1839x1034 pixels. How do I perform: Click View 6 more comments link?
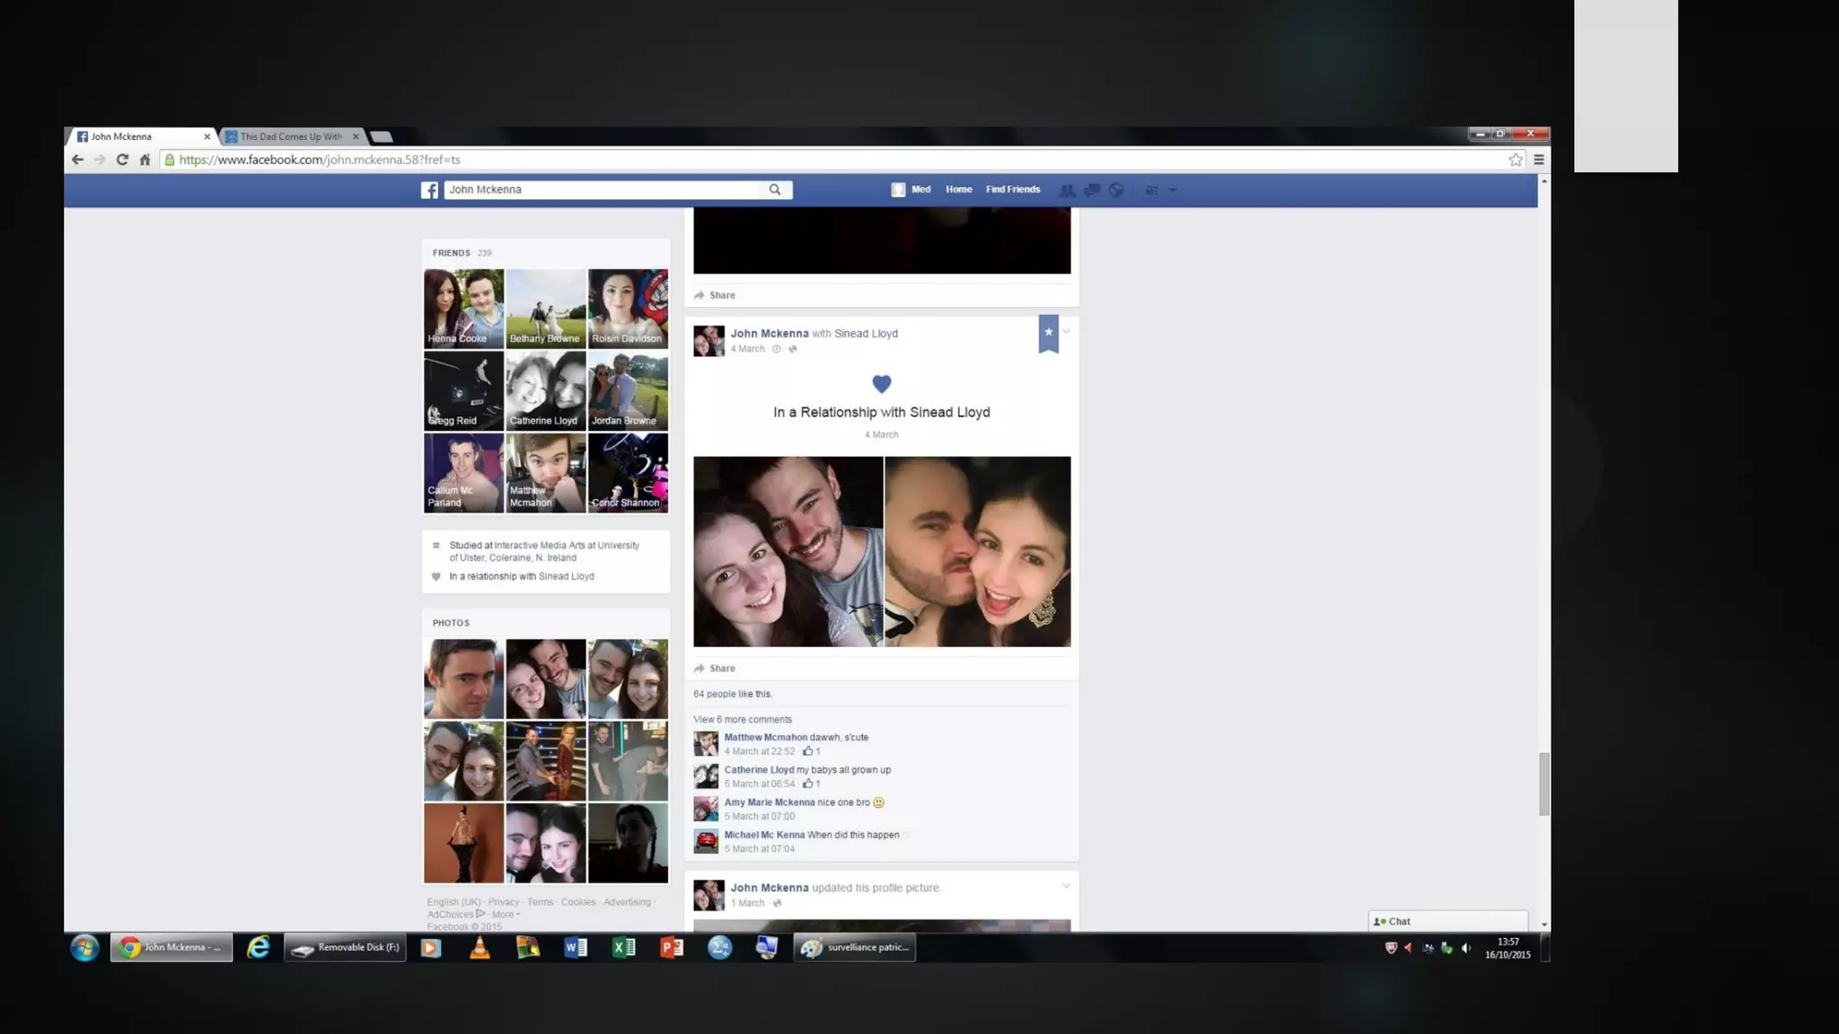[x=743, y=720]
